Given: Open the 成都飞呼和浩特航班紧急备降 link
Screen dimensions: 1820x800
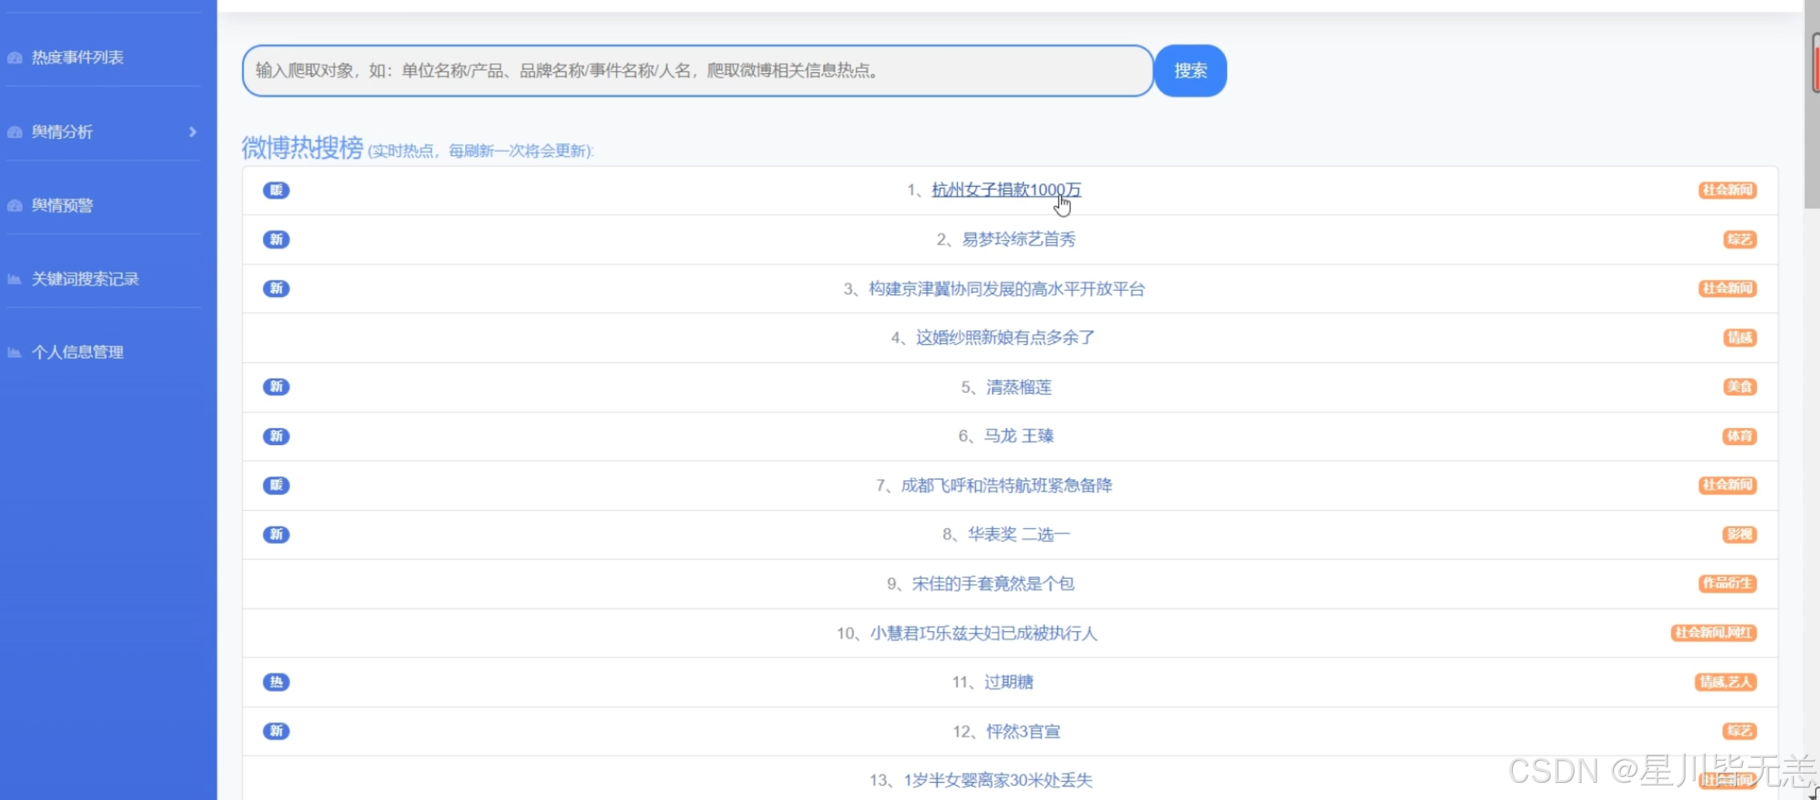Looking at the screenshot, I should pyautogui.click(x=1006, y=486).
